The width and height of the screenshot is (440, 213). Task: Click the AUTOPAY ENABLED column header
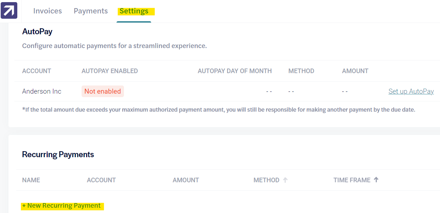click(109, 71)
